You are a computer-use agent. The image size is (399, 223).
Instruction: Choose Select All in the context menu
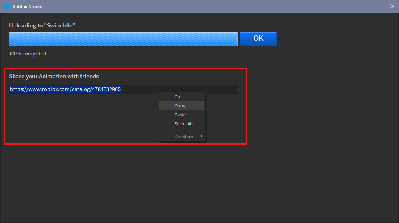(182, 124)
